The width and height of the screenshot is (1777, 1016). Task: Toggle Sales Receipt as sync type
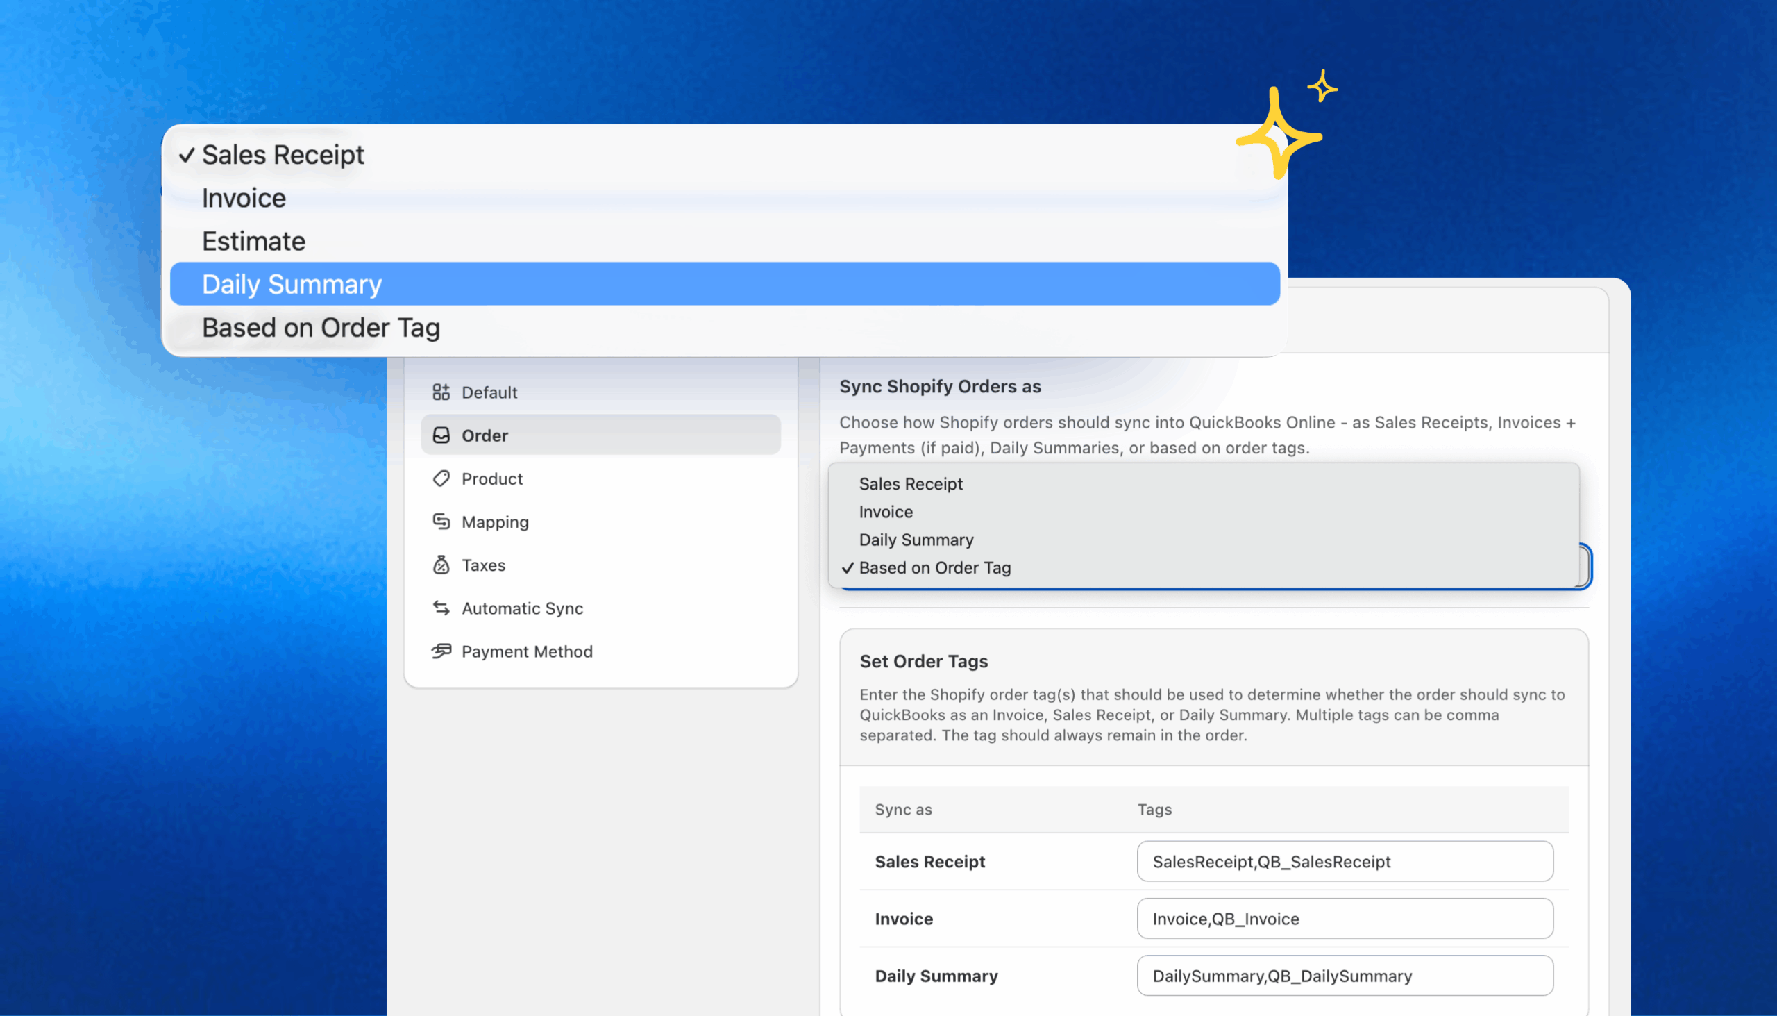click(911, 483)
